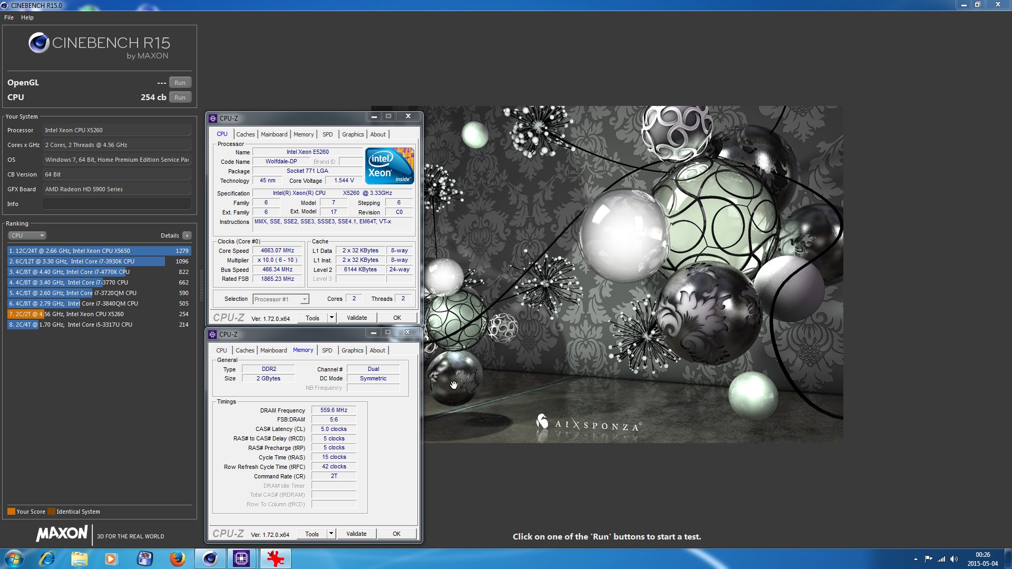Switch to SPD tab in upper CPU-Z
1012x569 pixels.
(328, 134)
